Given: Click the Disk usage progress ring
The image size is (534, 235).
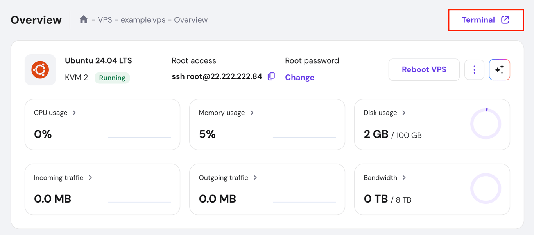Looking at the screenshot, I should 486,123.
